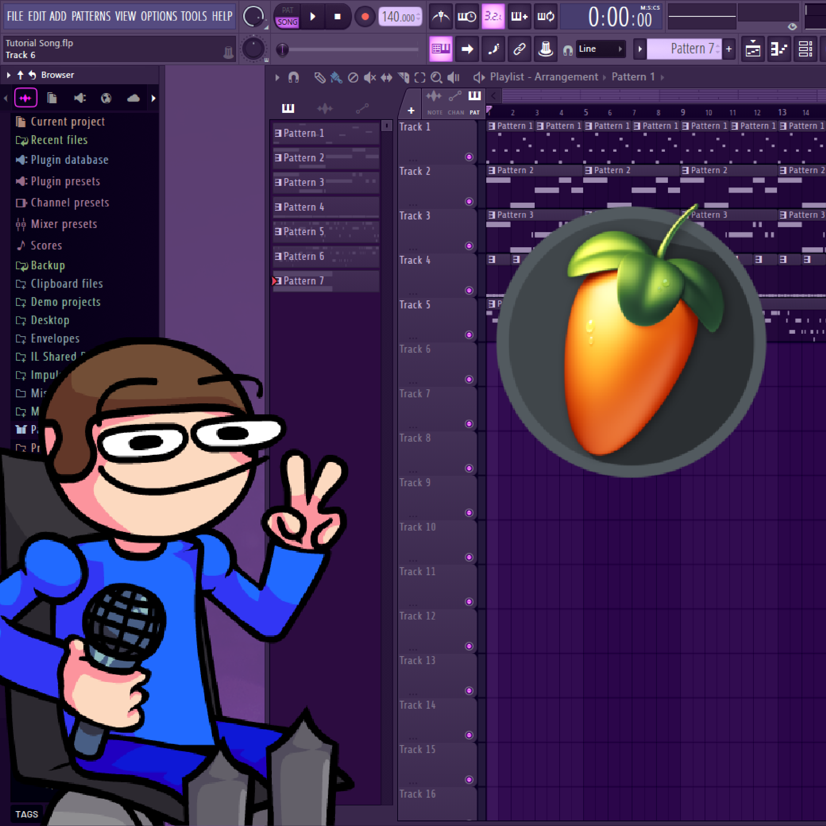Toggle mute dot on Track 6
Screen dimensions: 826x826
469,379
